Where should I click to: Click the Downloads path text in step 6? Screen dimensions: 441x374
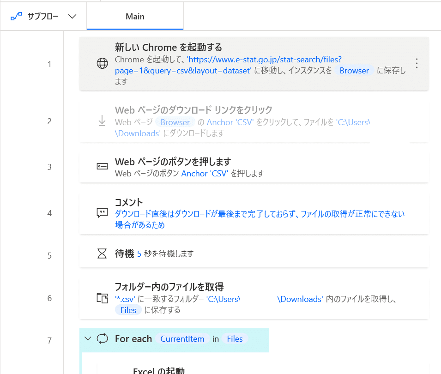300,299
